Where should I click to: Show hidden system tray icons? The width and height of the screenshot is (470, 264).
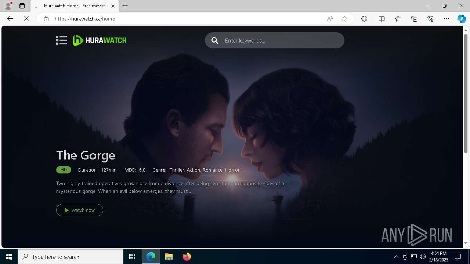click(396, 257)
